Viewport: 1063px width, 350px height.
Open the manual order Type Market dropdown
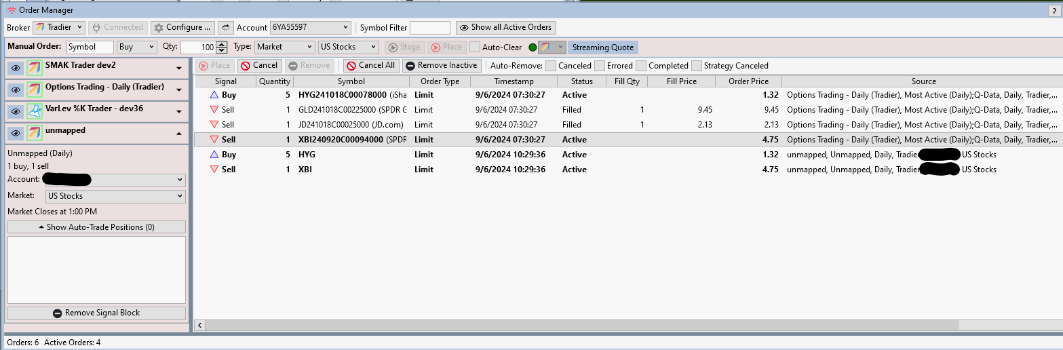tap(284, 47)
